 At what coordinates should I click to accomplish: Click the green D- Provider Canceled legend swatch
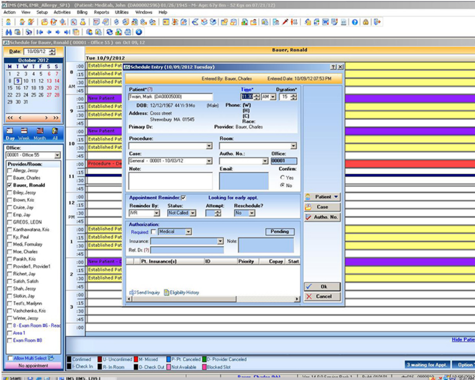(x=204, y=359)
